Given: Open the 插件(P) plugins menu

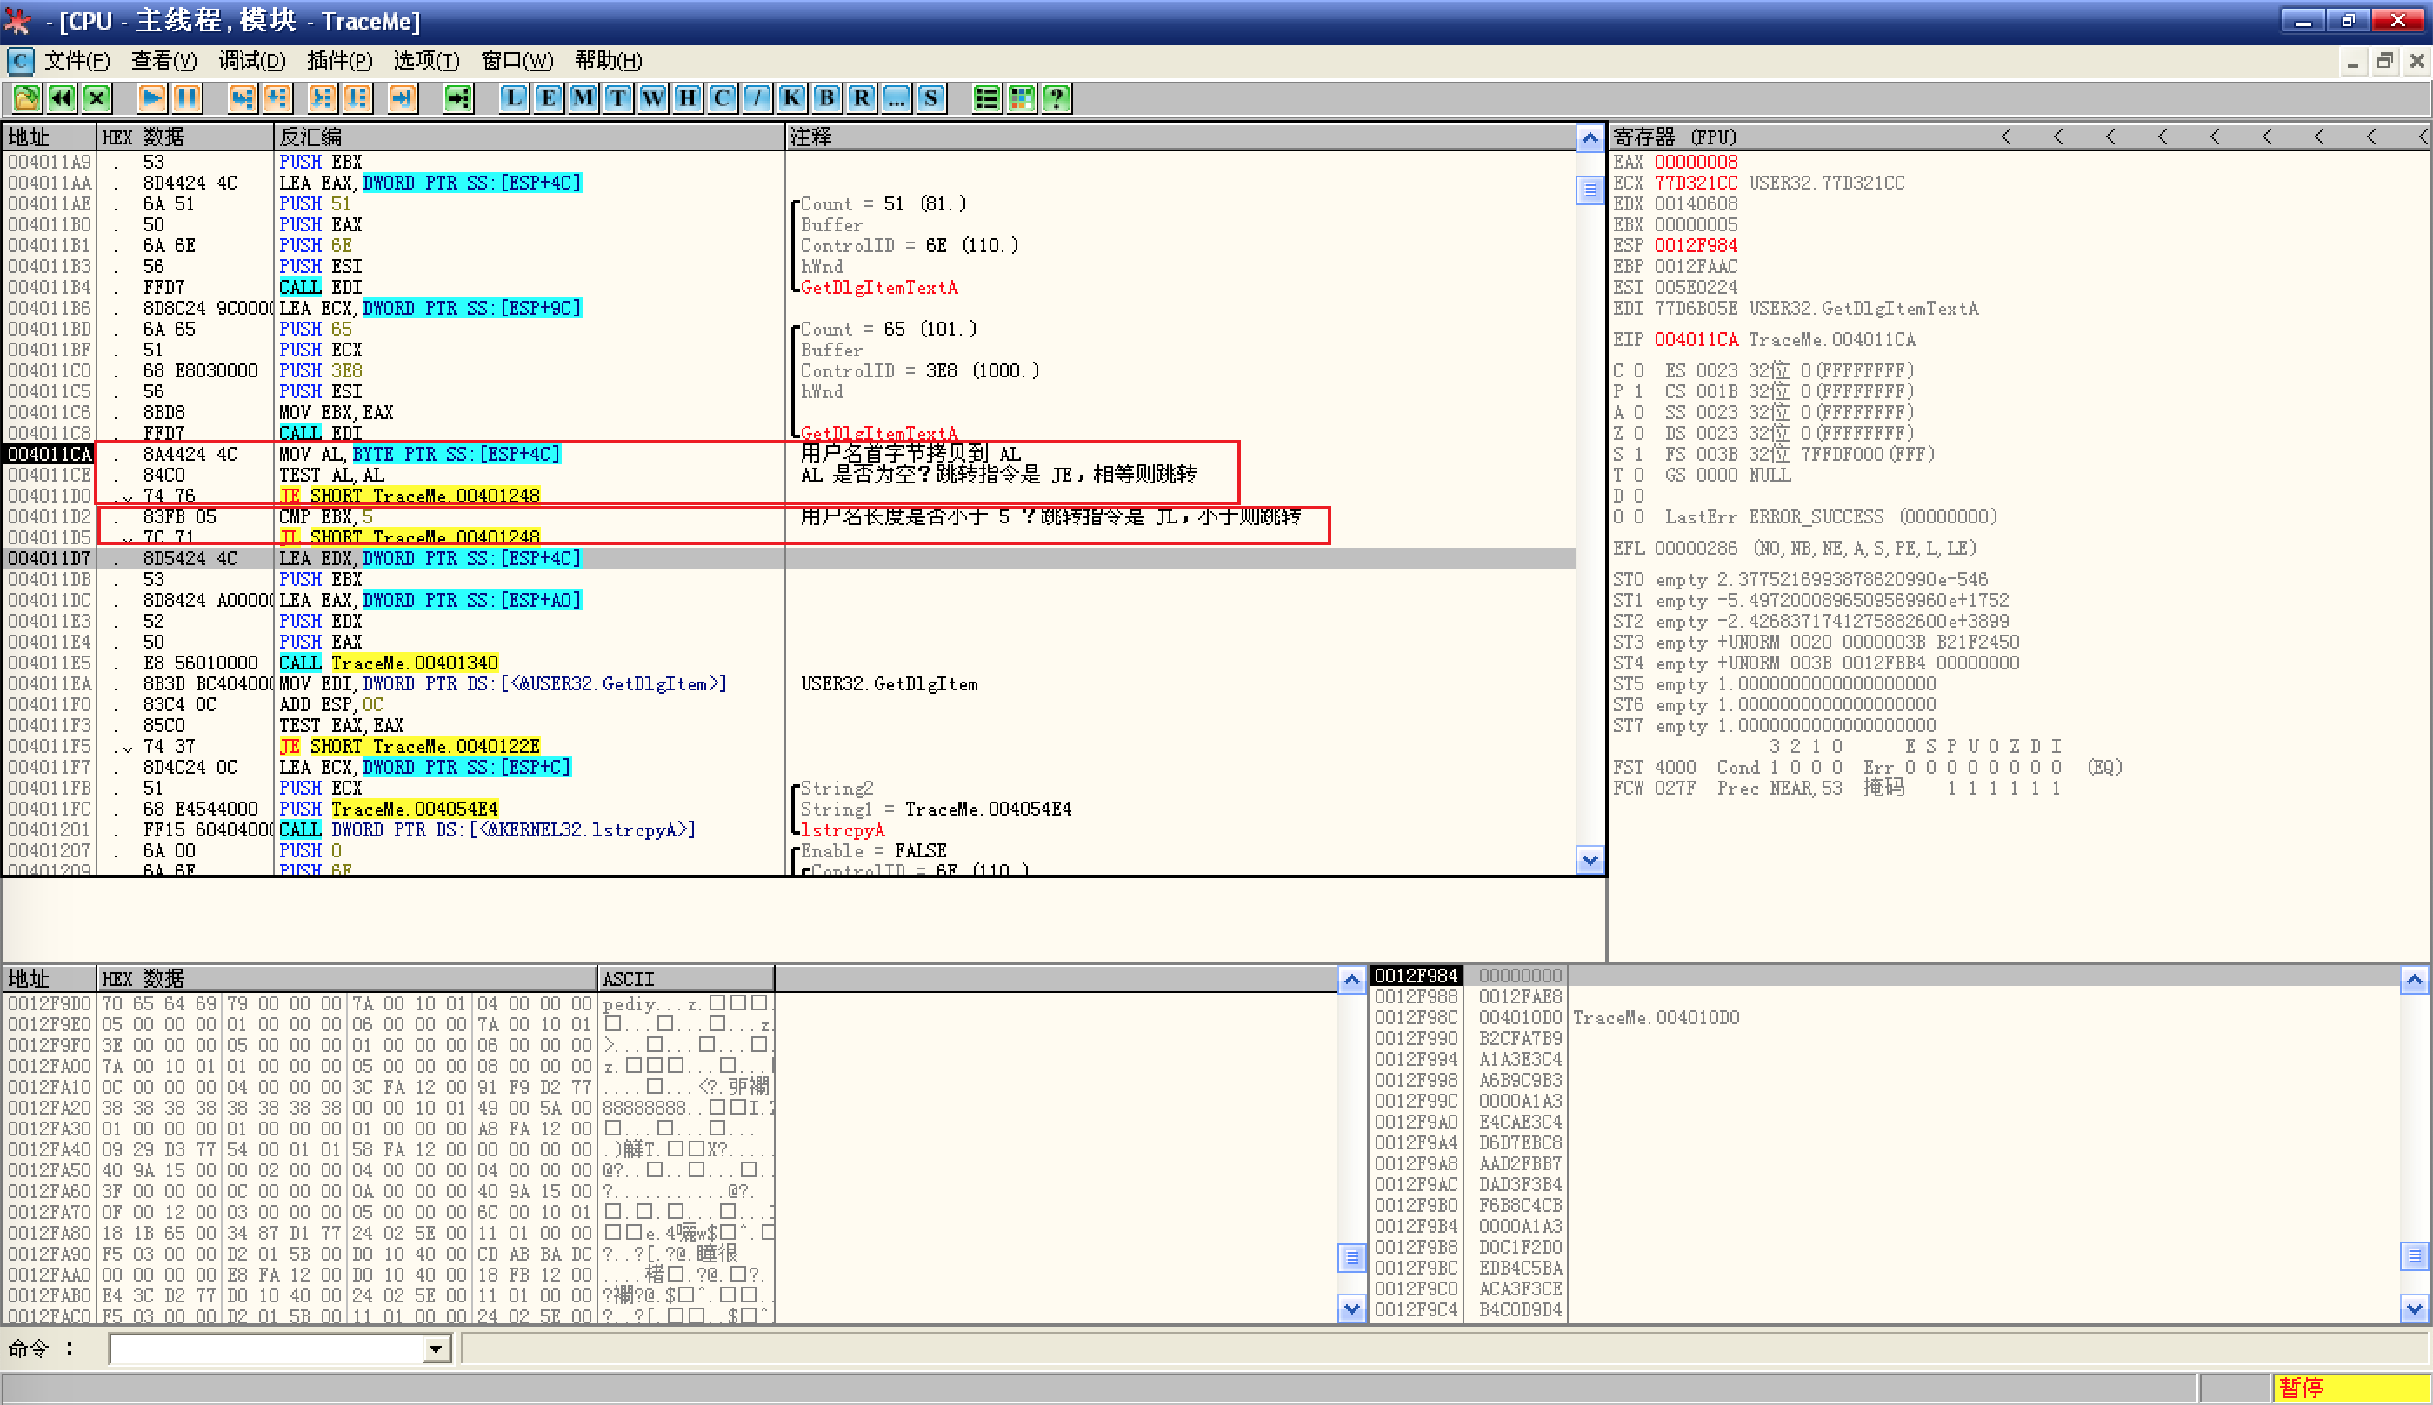Looking at the screenshot, I should tap(339, 61).
